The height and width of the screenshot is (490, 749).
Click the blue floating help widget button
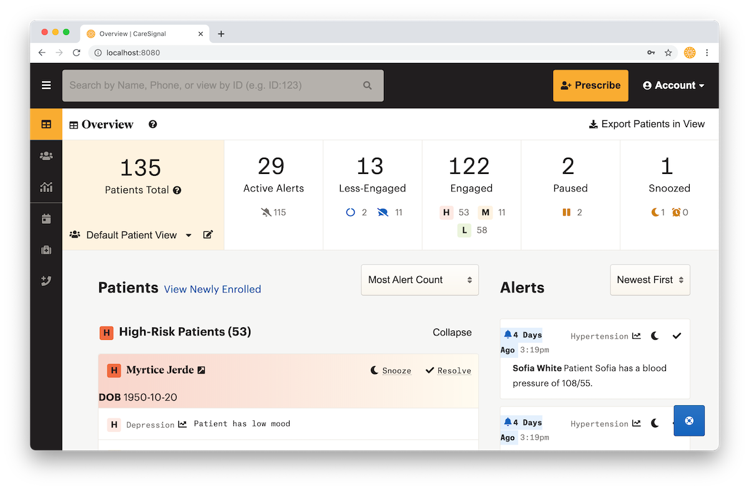[x=689, y=421]
